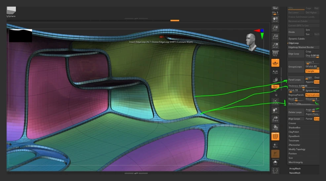Open the ArrayMesh palette section
The height and width of the screenshot is (181, 326).
295,168
